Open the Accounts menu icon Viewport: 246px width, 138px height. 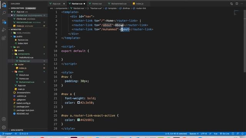click(x=4, y=119)
